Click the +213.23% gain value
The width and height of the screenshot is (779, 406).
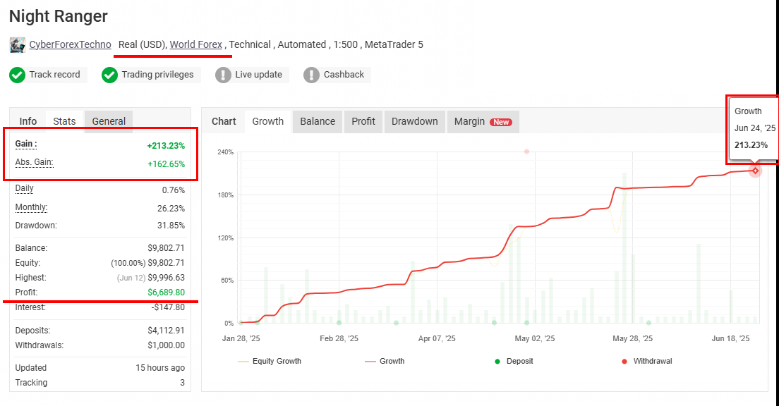(x=166, y=145)
